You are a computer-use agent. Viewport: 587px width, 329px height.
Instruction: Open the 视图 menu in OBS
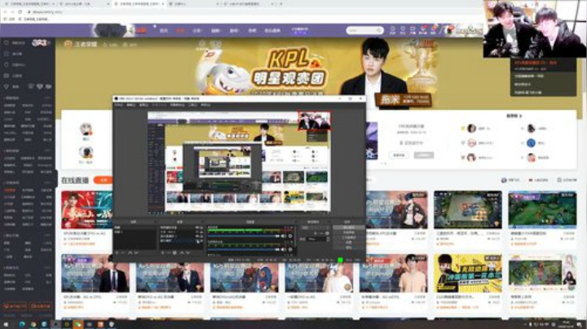[x=143, y=105]
